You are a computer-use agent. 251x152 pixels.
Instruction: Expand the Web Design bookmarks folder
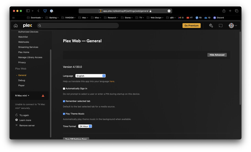155,18
